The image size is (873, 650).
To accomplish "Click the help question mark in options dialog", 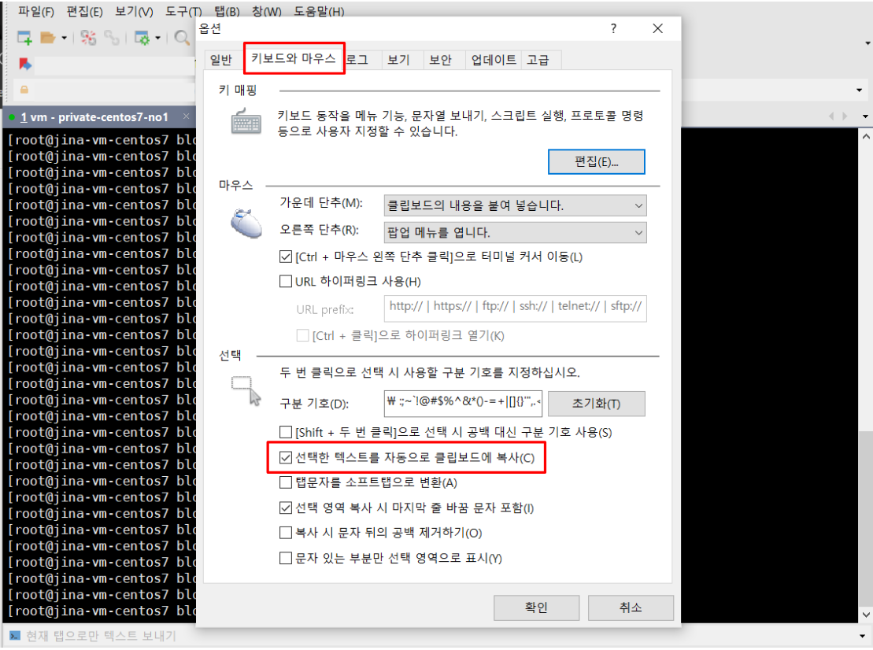I will [613, 28].
